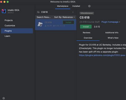Switch to the Installed tab
This screenshot has width=126, height=100.
coord(76,6)
